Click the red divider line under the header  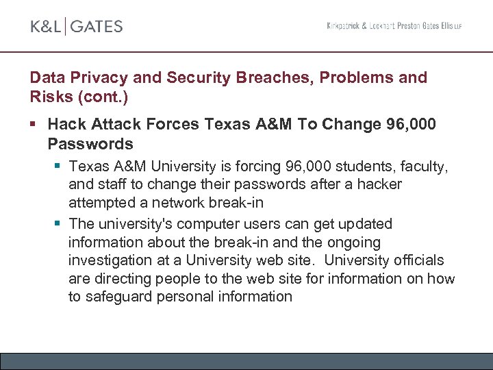(246, 51)
